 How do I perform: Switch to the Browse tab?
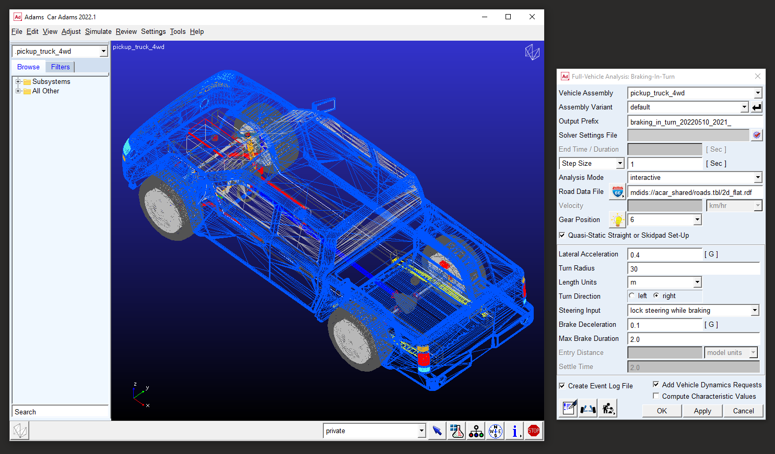pyautogui.click(x=28, y=67)
